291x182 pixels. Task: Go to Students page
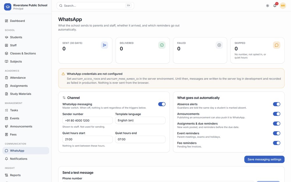(26, 37)
